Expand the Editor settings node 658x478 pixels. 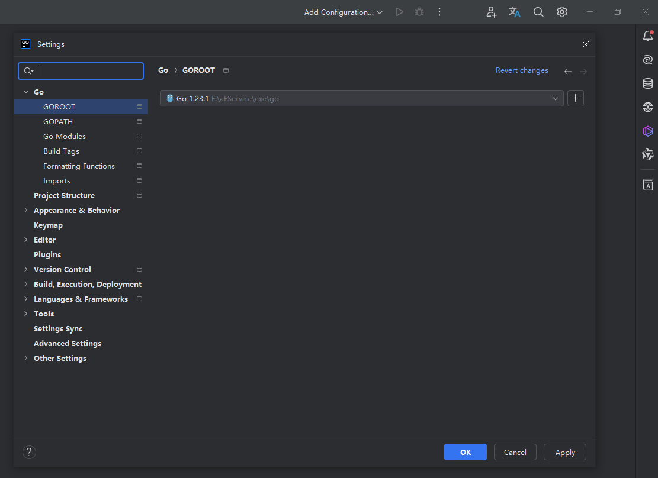pyautogui.click(x=25, y=240)
